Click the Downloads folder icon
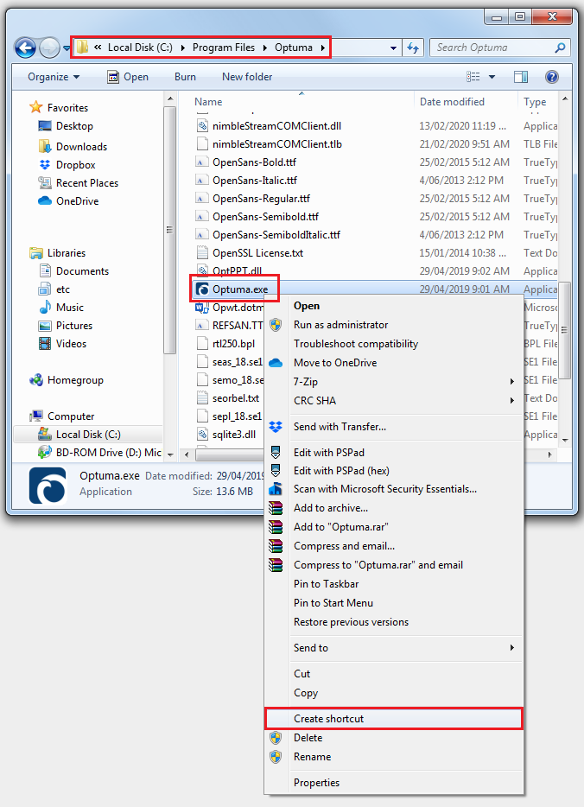Image resolution: width=584 pixels, height=807 pixels. (x=45, y=146)
